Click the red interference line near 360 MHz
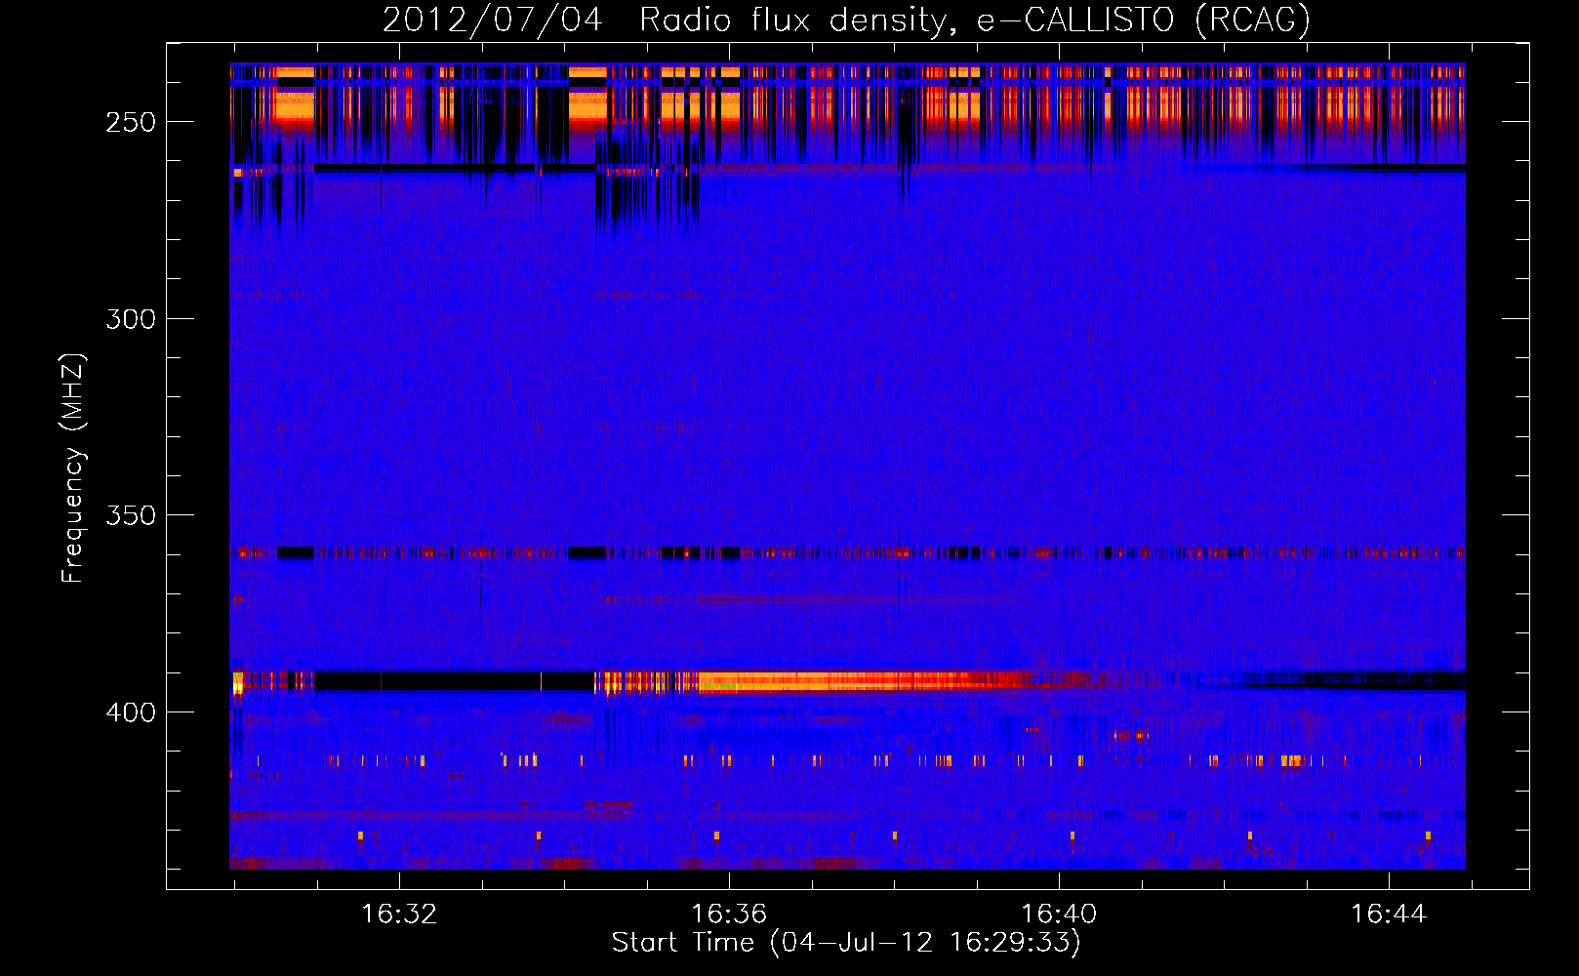The height and width of the screenshot is (976, 1579). 847,552
